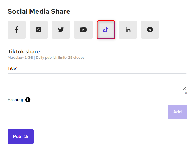Click the Hashtag label text
This screenshot has width=194, height=157.
click(x=15, y=100)
